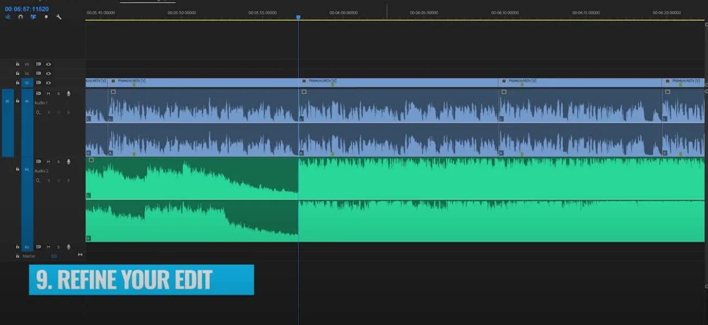
Task: Click the Linked Selection icon
Action: click(x=33, y=17)
